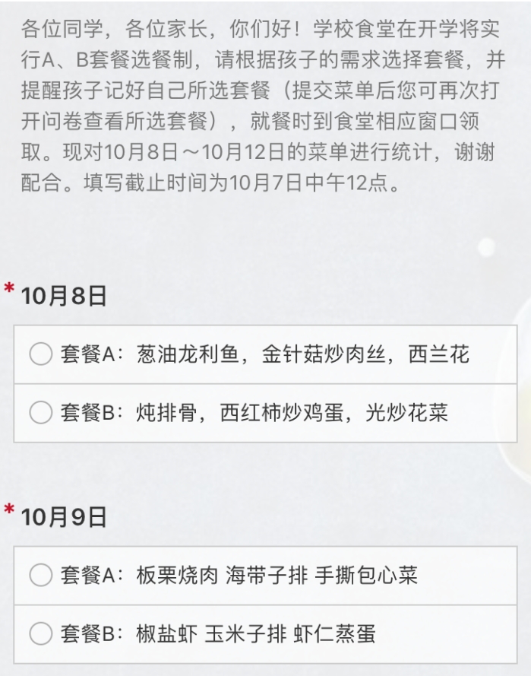Viewport: 531px width, 676px height.
Task: Select 套餐A radio button for 10月8日
Action: point(41,354)
